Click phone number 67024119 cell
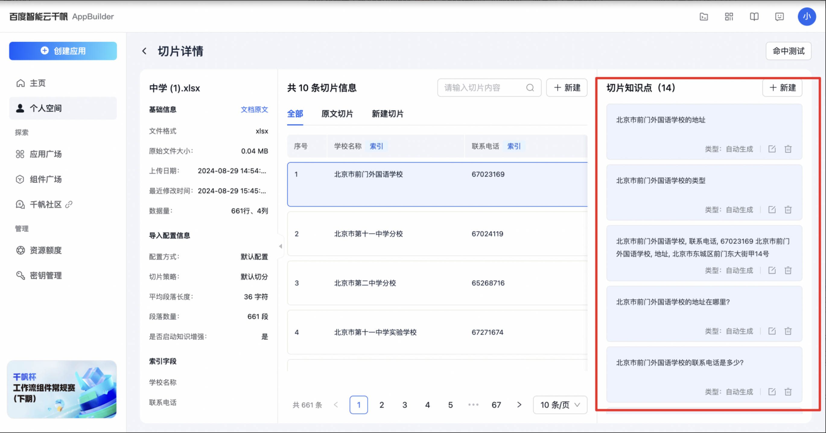Screen dimensions: 826x433 pyautogui.click(x=488, y=234)
